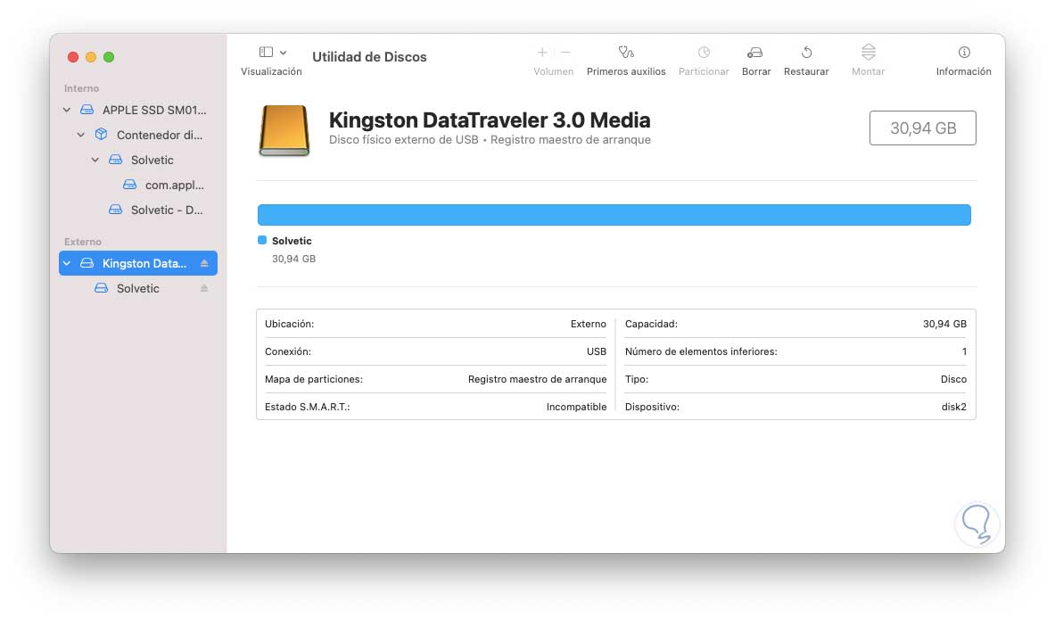1055x619 pixels.
Task: Select Kingston Data... external disk
Action: (138, 263)
